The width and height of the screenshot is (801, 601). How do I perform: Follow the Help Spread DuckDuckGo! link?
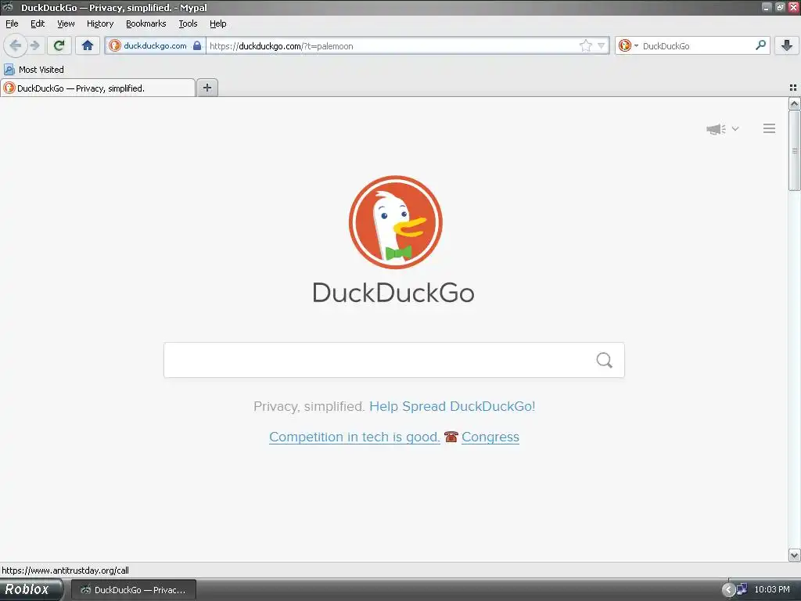(452, 406)
